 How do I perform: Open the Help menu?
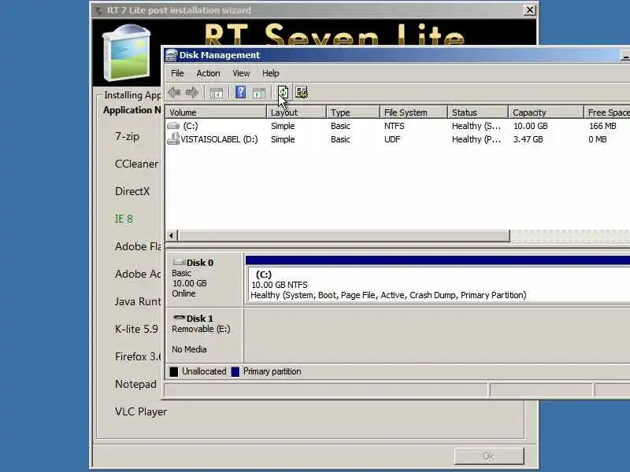270,73
